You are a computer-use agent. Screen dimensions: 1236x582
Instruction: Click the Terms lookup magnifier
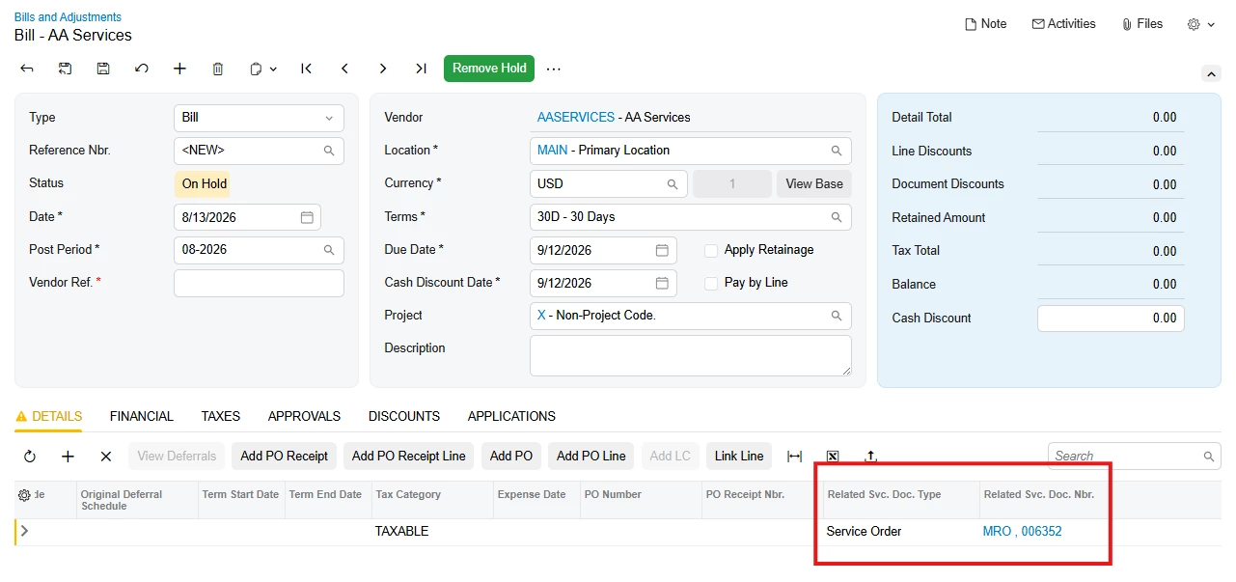837,217
